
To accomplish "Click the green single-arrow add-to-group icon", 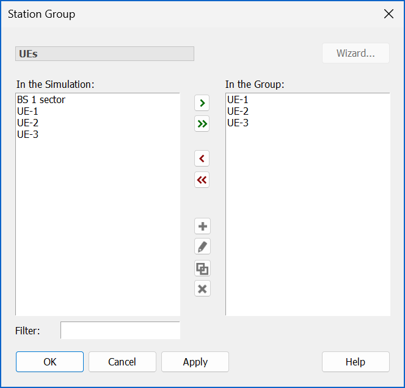I will (x=202, y=103).
